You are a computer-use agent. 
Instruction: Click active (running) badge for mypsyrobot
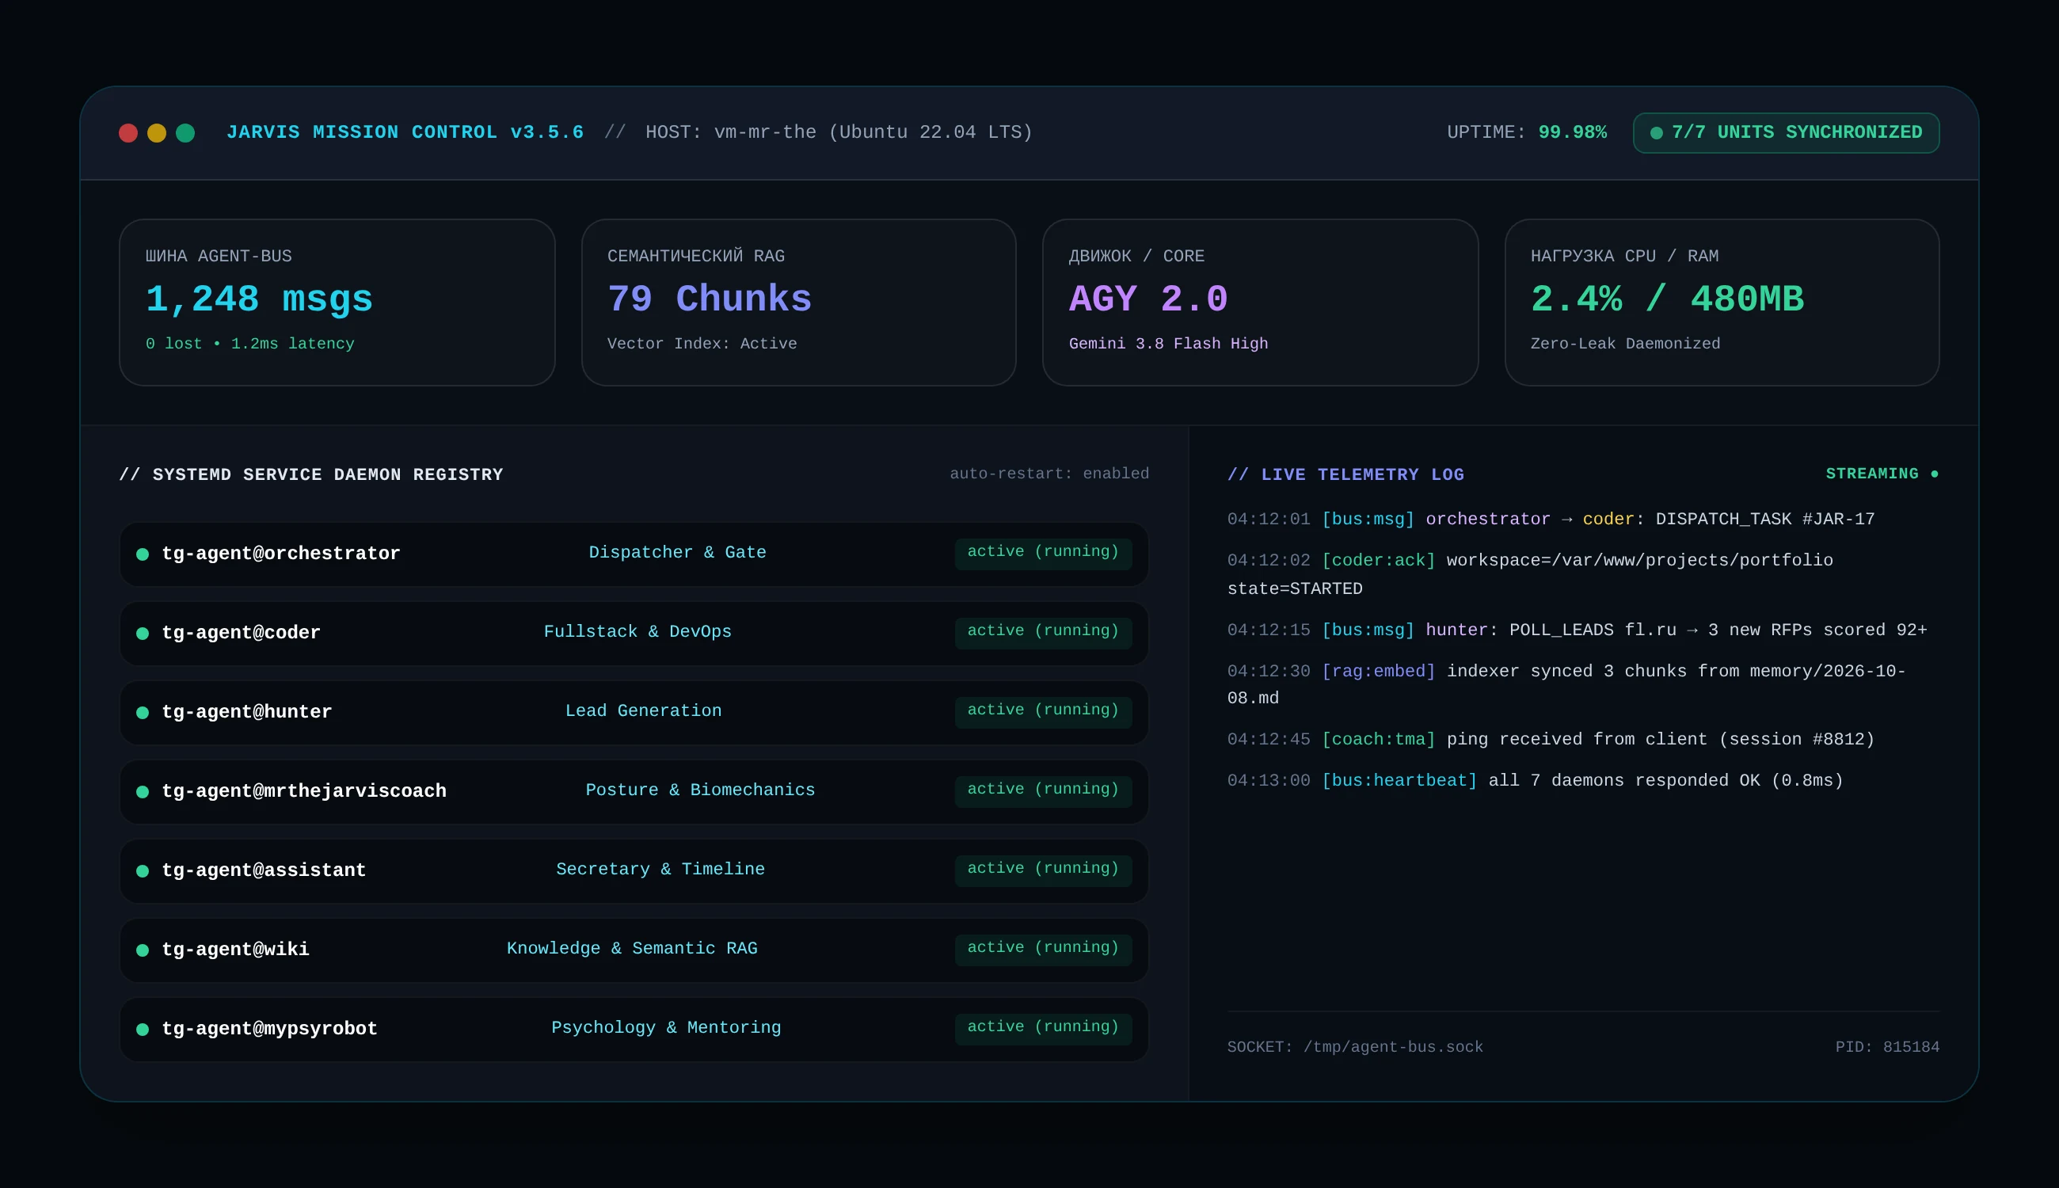[1044, 1028]
